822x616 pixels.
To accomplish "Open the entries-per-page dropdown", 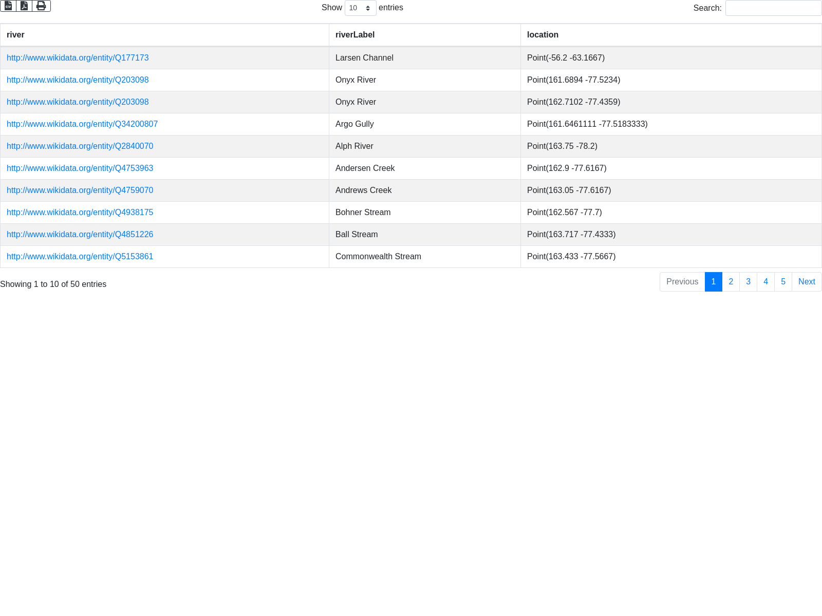I will coord(360,8).
